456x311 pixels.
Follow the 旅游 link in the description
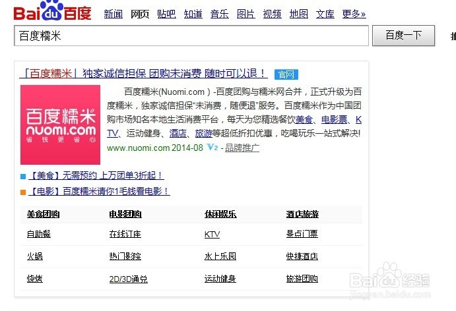[x=203, y=133]
